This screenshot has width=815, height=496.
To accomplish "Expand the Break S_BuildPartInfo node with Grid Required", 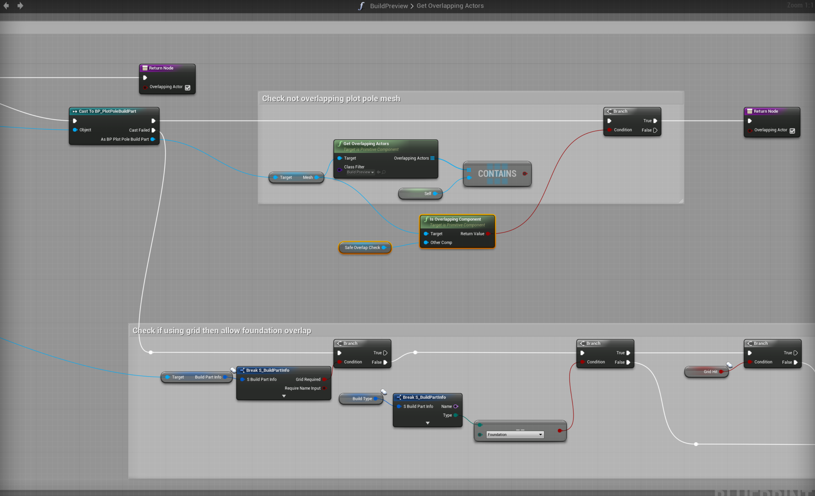I will point(284,396).
